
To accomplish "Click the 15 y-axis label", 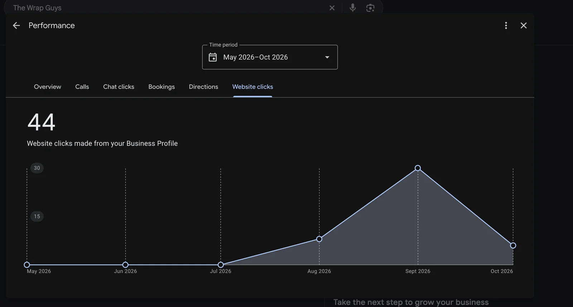I will click(x=37, y=216).
